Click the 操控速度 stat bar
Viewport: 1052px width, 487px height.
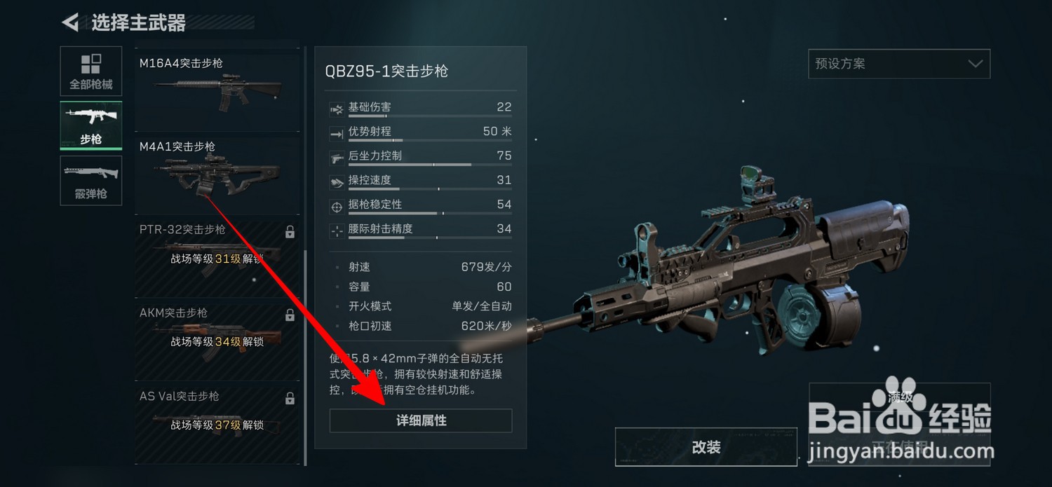point(430,189)
